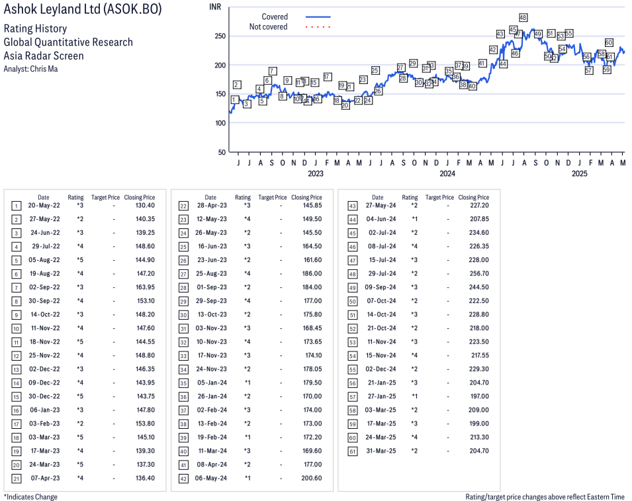Click the 213.30 closing price
This screenshot has height=501, width=632.
pyautogui.click(x=479, y=437)
